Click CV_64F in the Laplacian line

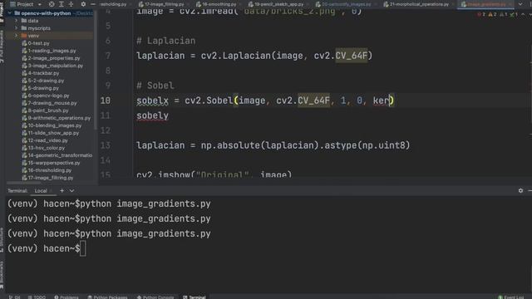click(351, 56)
